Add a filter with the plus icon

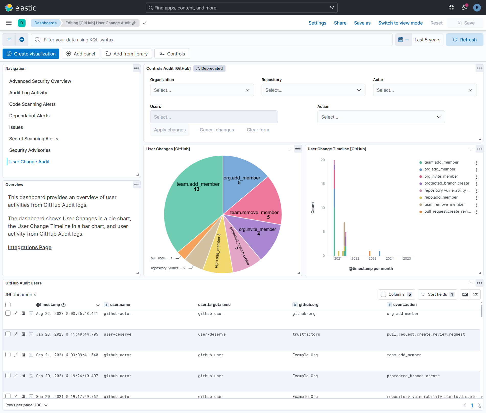pos(22,40)
